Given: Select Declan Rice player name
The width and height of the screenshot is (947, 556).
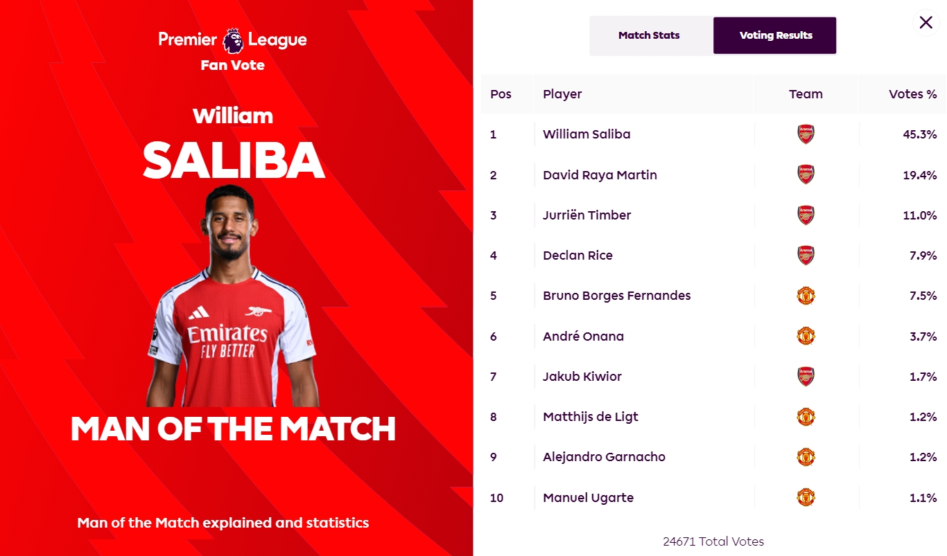Looking at the screenshot, I should click(577, 255).
